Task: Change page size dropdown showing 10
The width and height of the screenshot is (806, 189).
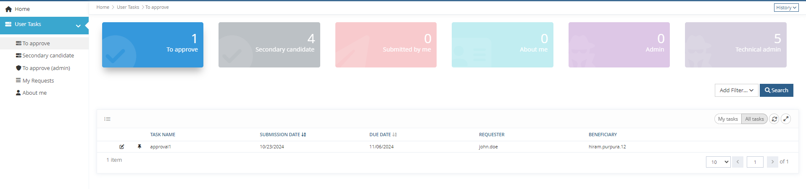Action: (718, 162)
